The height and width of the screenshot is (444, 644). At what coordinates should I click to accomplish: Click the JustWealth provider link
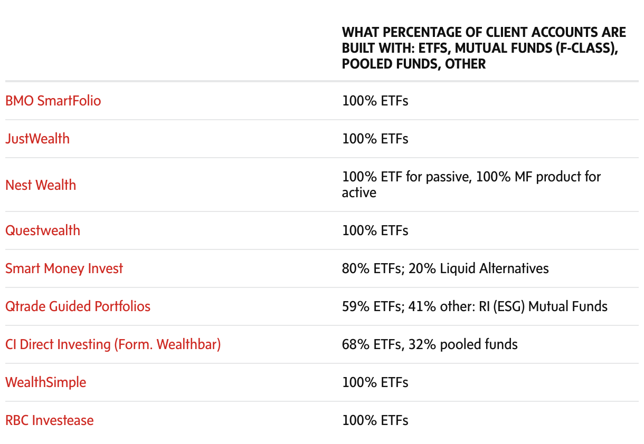click(x=37, y=139)
